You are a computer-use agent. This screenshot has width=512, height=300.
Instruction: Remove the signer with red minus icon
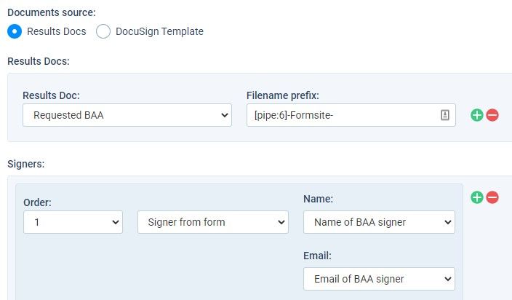click(492, 197)
